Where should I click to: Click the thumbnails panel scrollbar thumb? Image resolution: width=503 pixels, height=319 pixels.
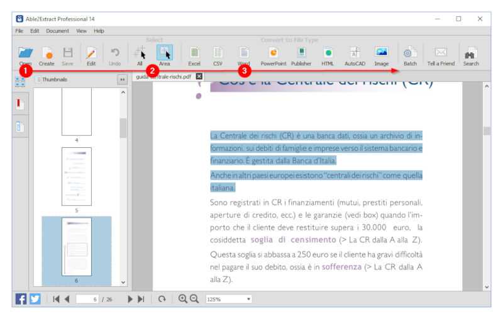(x=123, y=128)
